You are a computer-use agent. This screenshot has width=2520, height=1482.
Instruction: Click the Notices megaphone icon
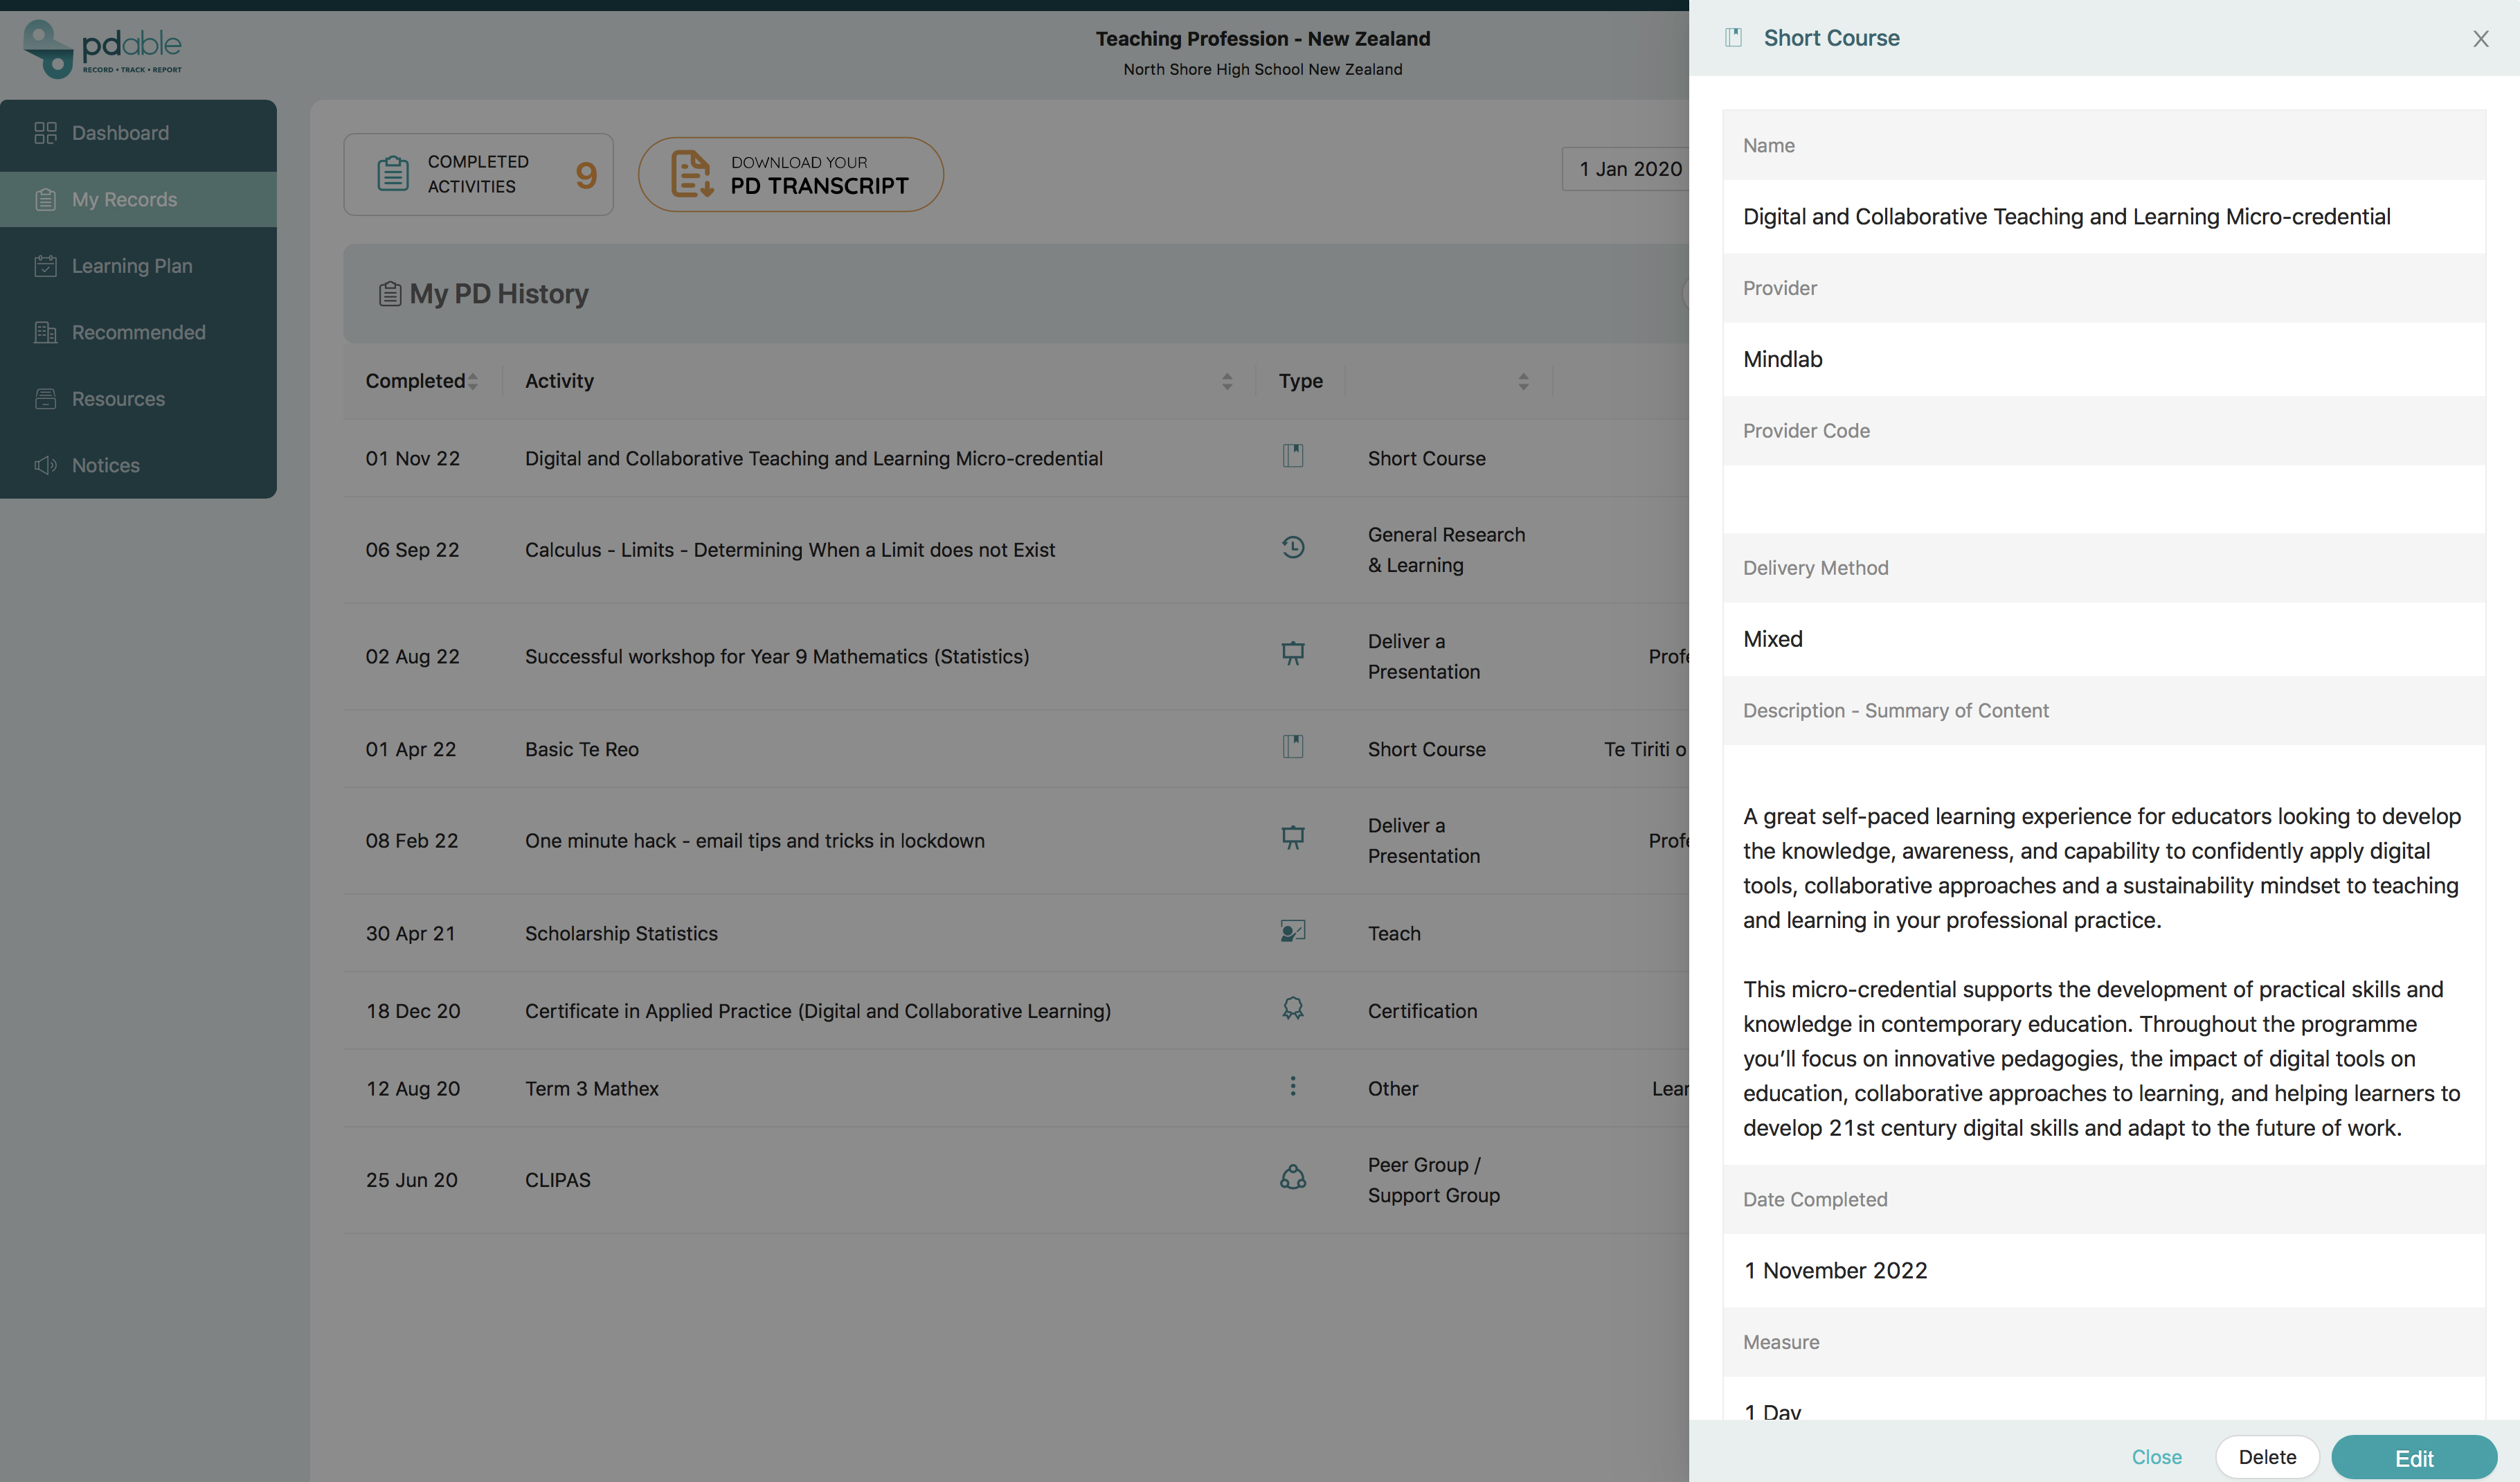coord(45,465)
